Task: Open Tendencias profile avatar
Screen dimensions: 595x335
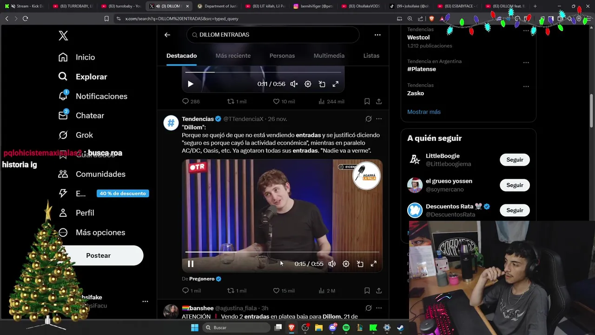Action: (171, 123)
